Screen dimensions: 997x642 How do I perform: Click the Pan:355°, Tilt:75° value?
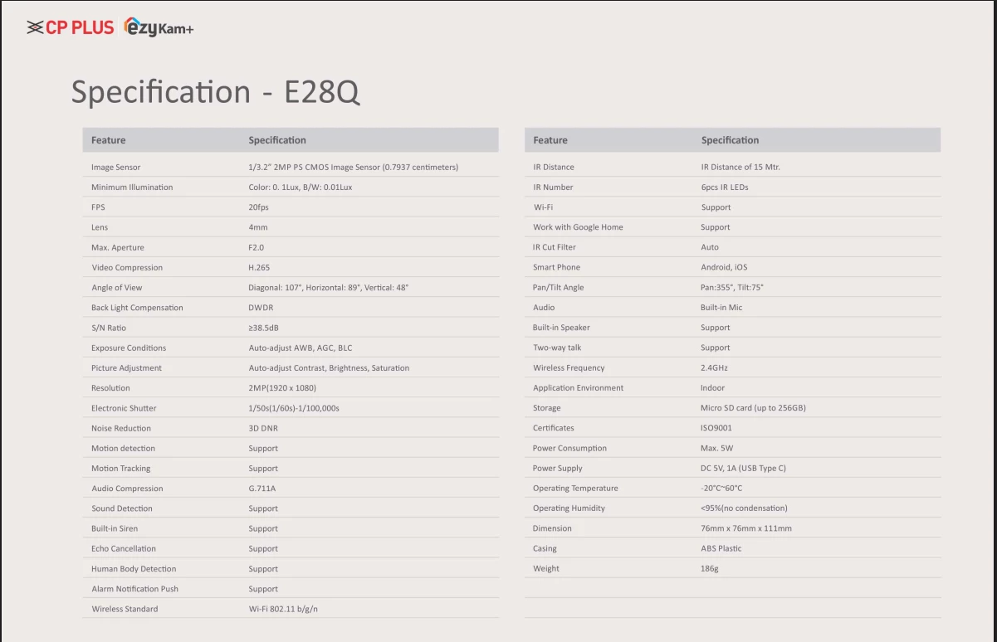point(732,288)
